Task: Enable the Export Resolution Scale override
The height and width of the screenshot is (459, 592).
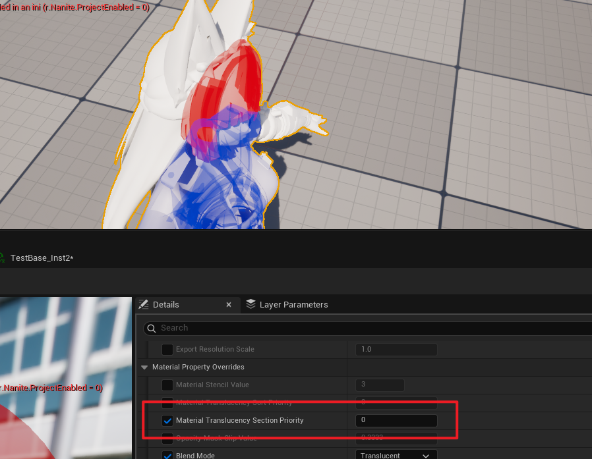Action: coord(167,349)
